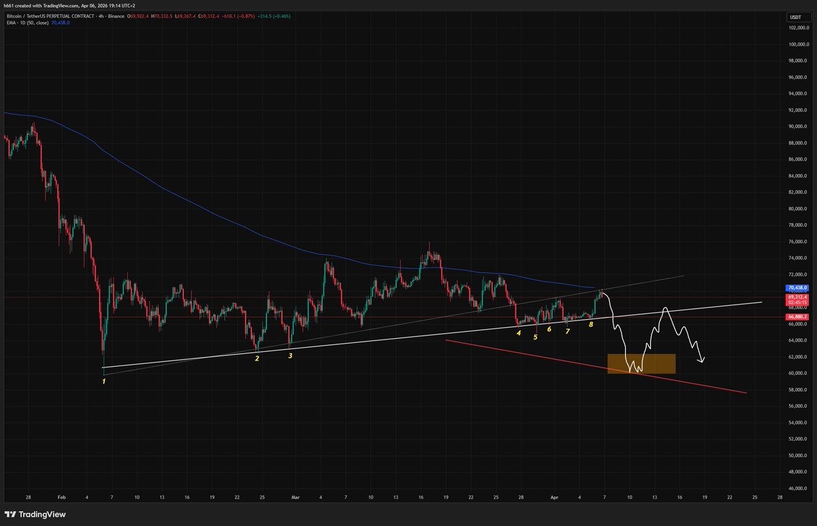Click the Bitcoin / TetherUS PERPETUAL CONTRACT title

pyautogui.click(x=50, y=16)
